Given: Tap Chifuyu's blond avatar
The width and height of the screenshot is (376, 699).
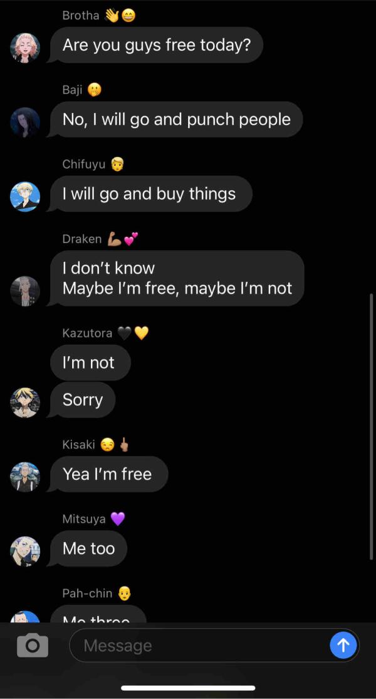Looking at the screenshot, I should pyautogui.click(x=25, y=197).
